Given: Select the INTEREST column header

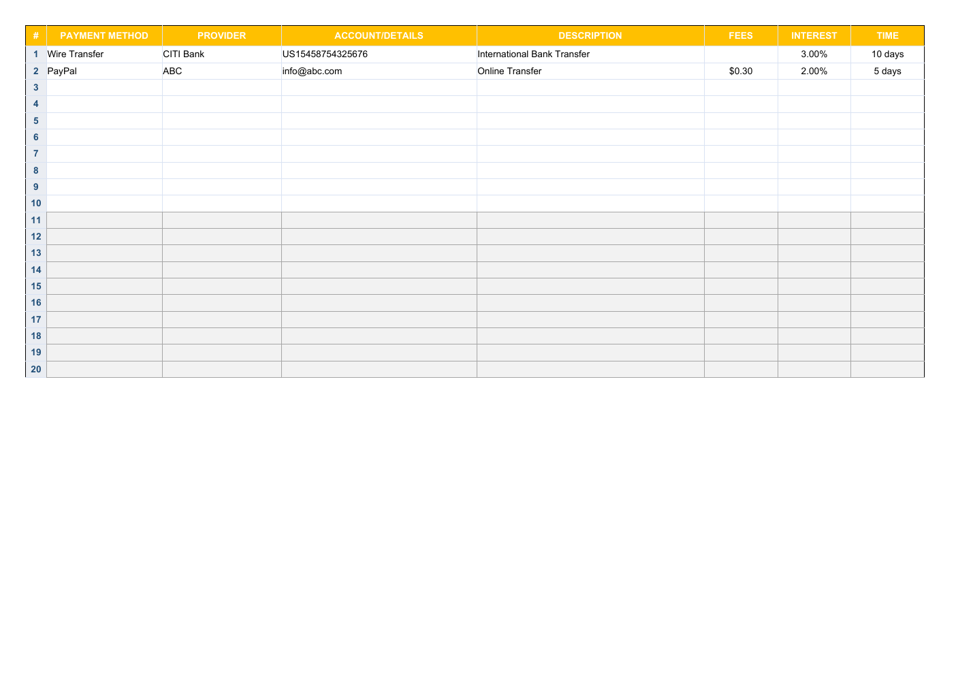Looking at the screenshot, I should click(814, 35).
